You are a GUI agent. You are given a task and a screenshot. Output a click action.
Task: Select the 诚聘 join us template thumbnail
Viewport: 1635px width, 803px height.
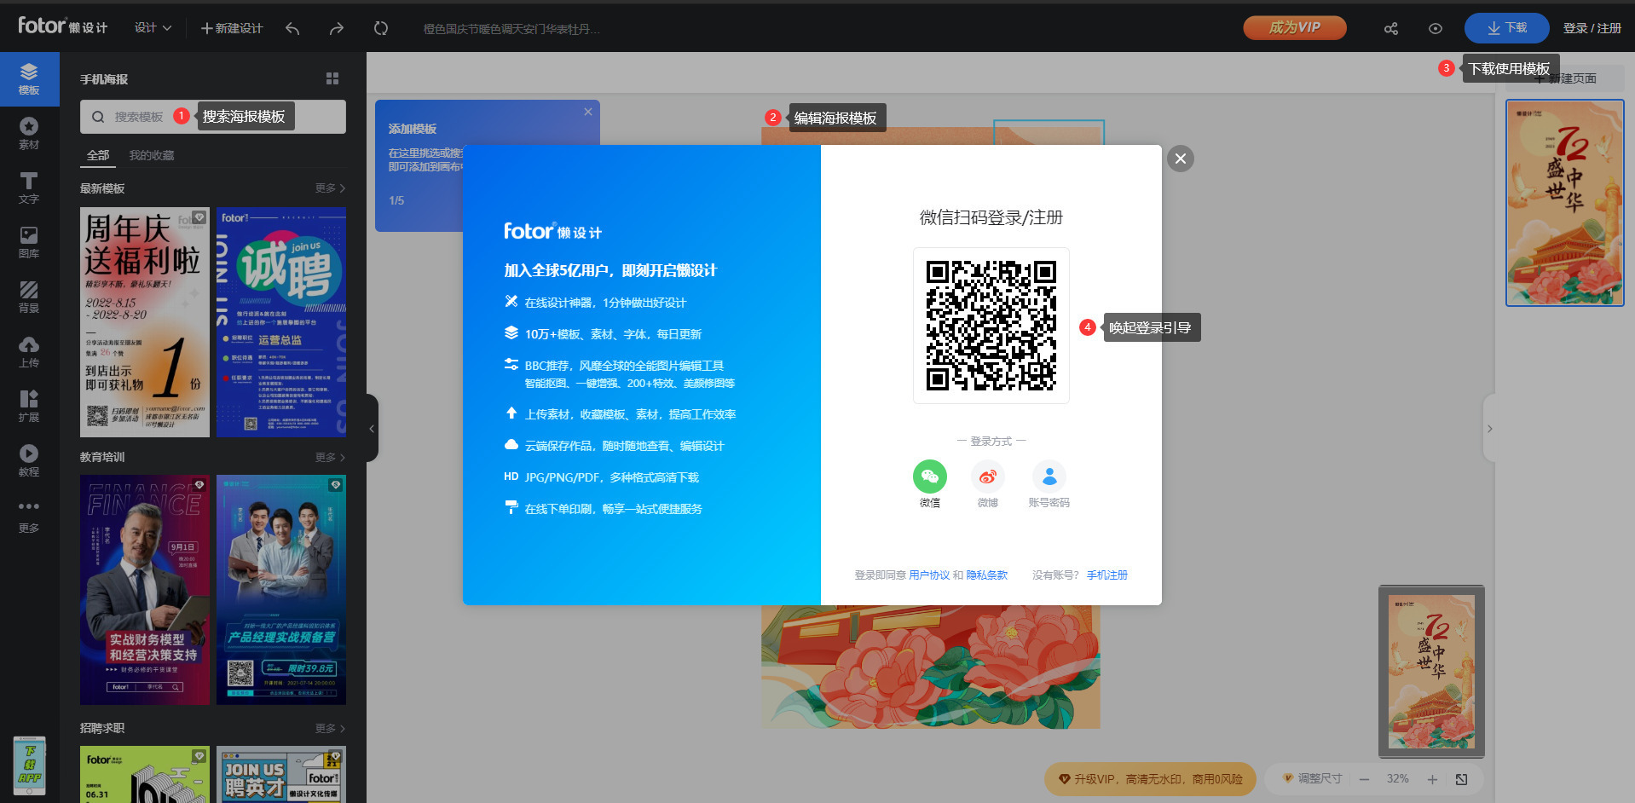(281, 322)
